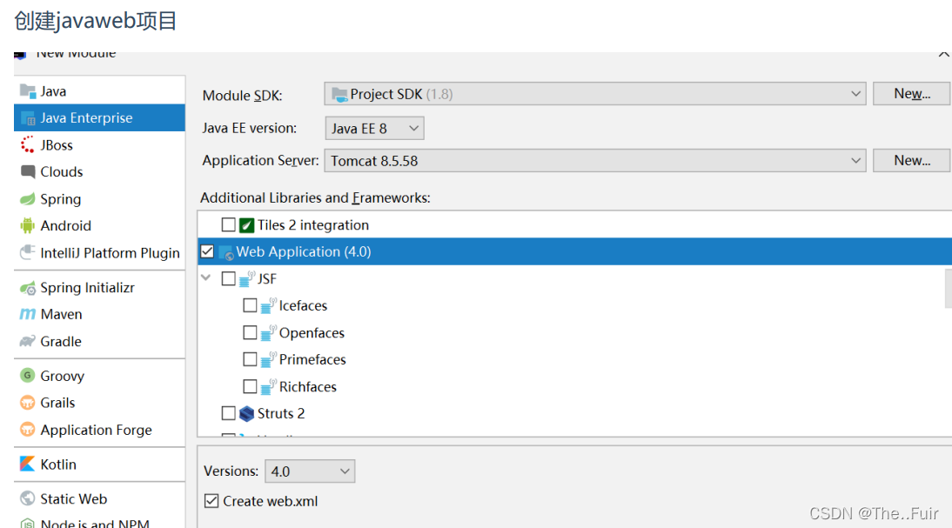Screen dimensions: 952x528
Task: Click the Richfaces framework icon
Action: (268, 386)
